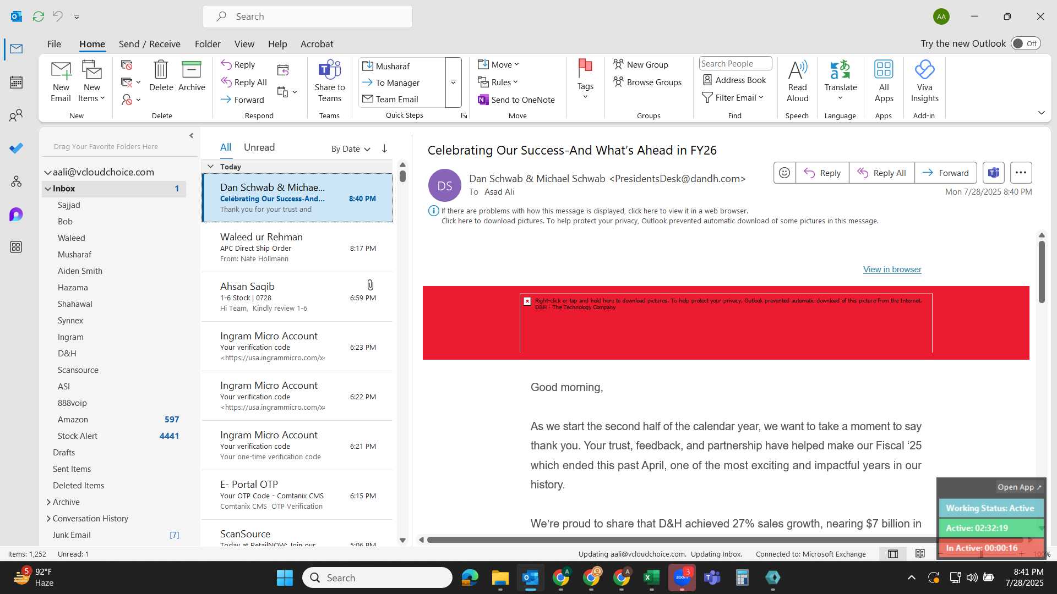Click reading pane vertical scrollbar thumb
This screenshot has width=1057, height=594.
[1042, 272]
